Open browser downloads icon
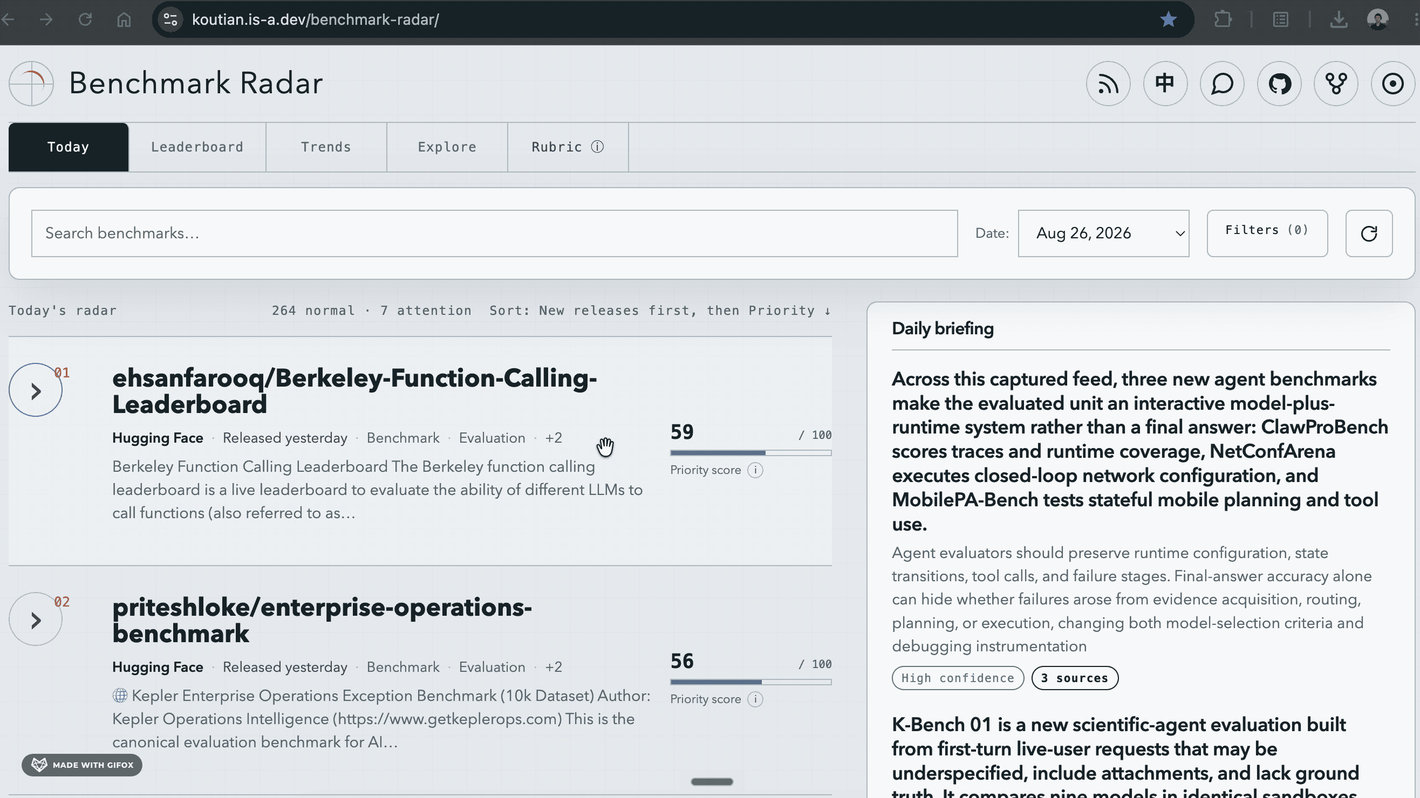Screen dimensions: 1420x798 [1339, 20]
